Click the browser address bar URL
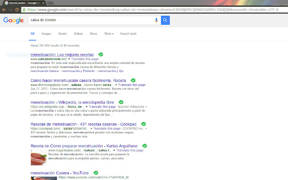Screen dimensions: 288x180 click(x=153, y=9)
